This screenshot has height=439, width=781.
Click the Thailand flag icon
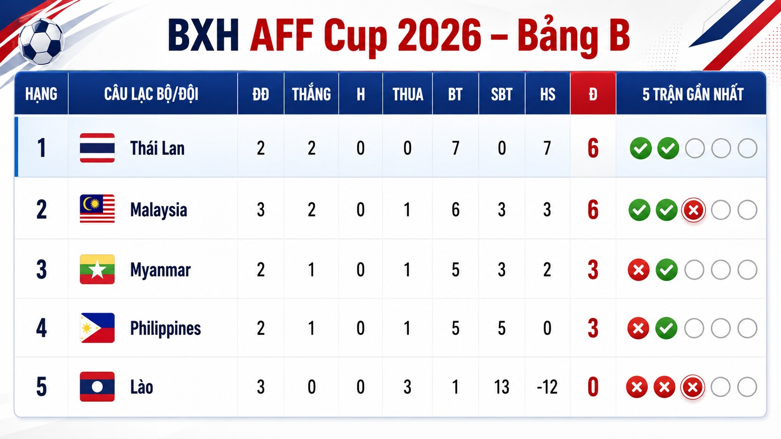pos(97,148)
